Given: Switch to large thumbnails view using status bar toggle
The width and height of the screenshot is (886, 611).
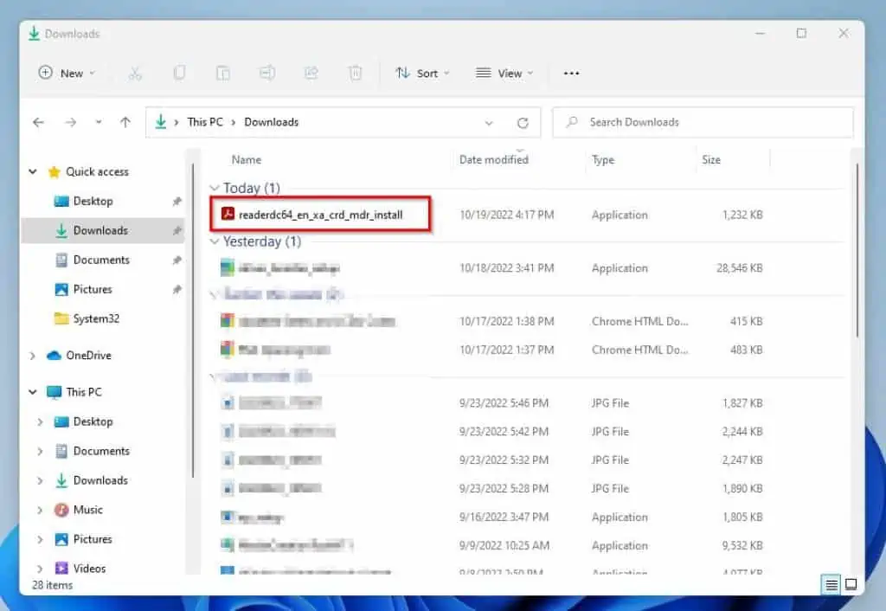Looking at the screenshot, I should pyautogui.click(x=851, y=585).
